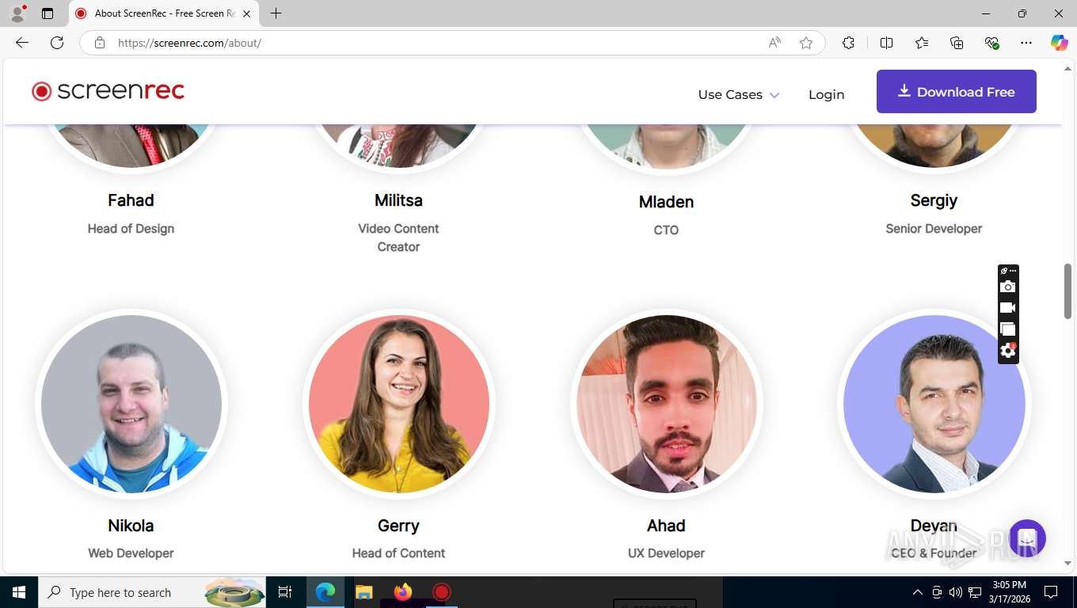Screen dimensions: 1077x608
Task: Click CTO title text
Action: click(x=666, y=230)
